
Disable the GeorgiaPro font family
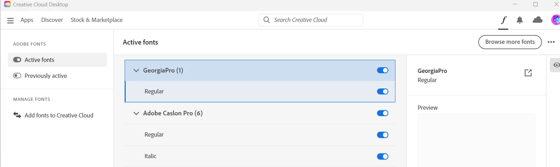coord(382,70)
